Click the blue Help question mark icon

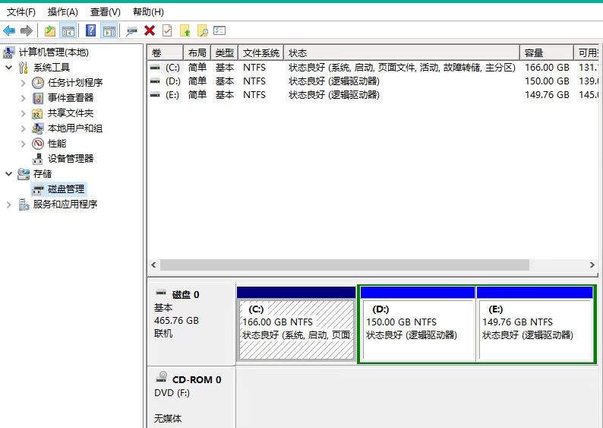coord(90,30)
